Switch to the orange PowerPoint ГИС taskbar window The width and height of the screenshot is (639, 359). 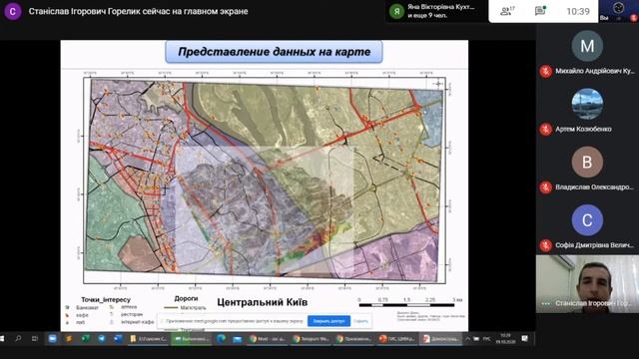click(397, 339)
